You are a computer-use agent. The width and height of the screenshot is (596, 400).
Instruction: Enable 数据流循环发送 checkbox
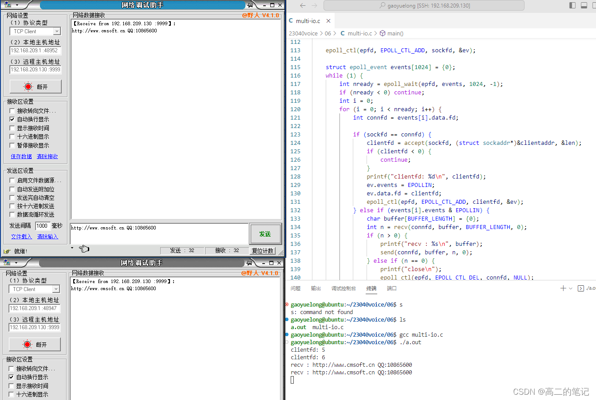[x=12, y=214]
